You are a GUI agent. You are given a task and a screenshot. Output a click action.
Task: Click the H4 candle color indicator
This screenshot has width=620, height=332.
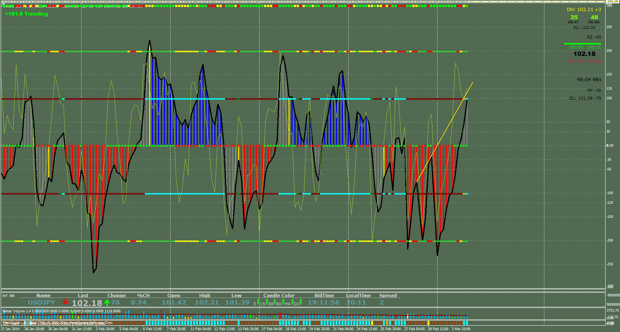click(293, 302)
